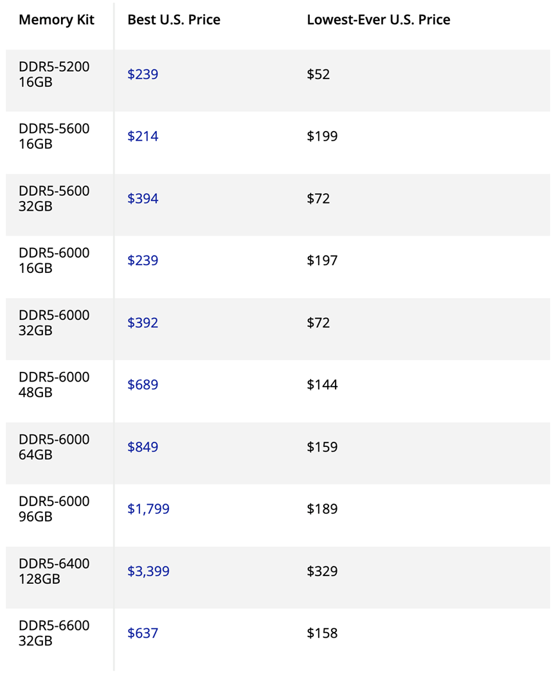Open the $849 DDR5-6000 64GB price link
Screen dimensions: 556x684
pyautogui.click(x=143, y=447)
